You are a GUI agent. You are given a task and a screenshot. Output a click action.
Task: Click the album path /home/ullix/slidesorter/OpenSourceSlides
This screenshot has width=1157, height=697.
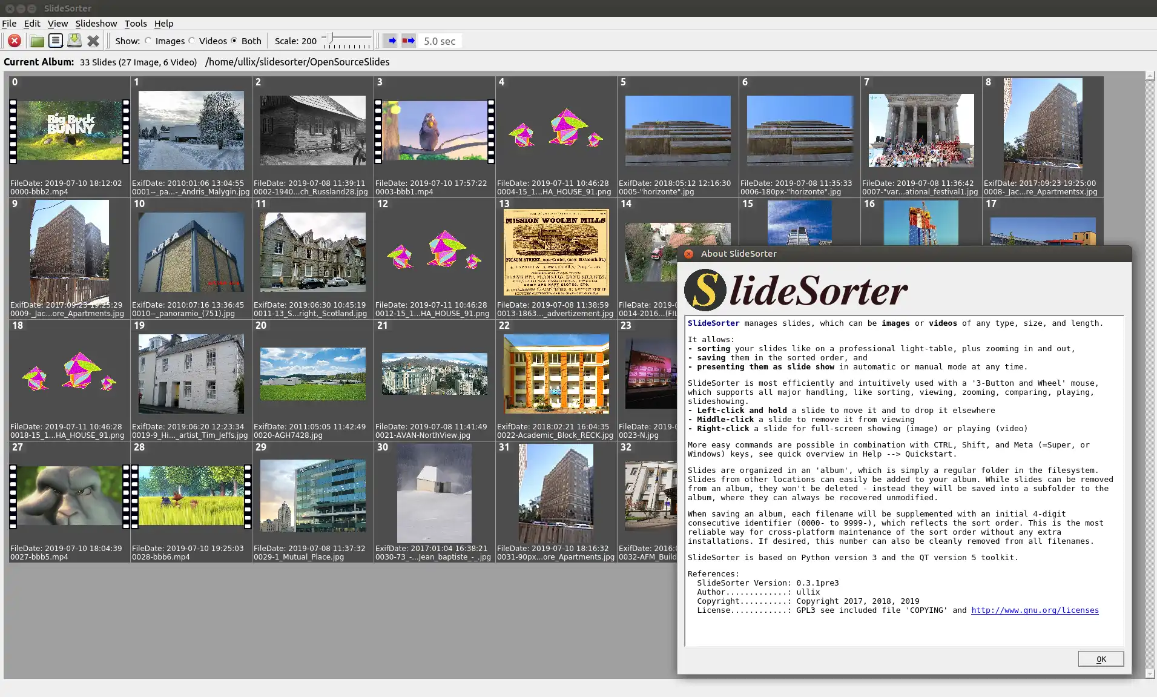(297, 62)
